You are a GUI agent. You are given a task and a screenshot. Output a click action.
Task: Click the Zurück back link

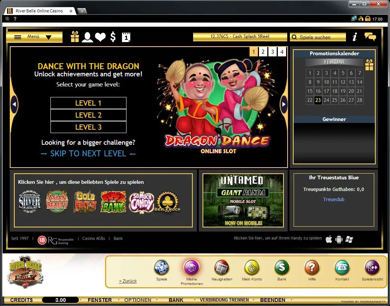click(128, 281)
